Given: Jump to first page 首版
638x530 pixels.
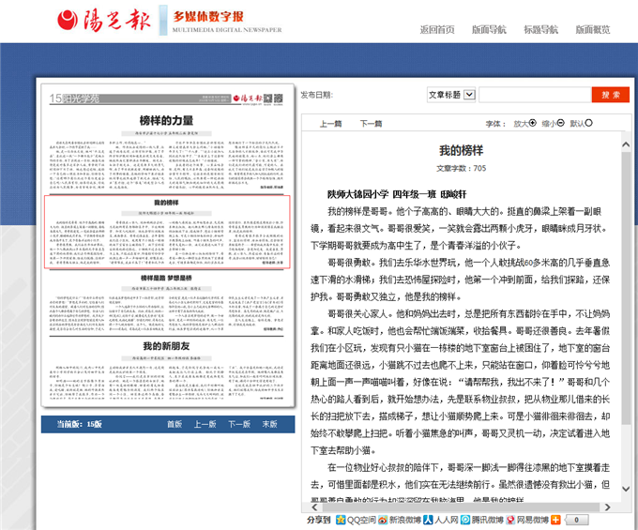Looking at the screenshot, I should (175, 424).
